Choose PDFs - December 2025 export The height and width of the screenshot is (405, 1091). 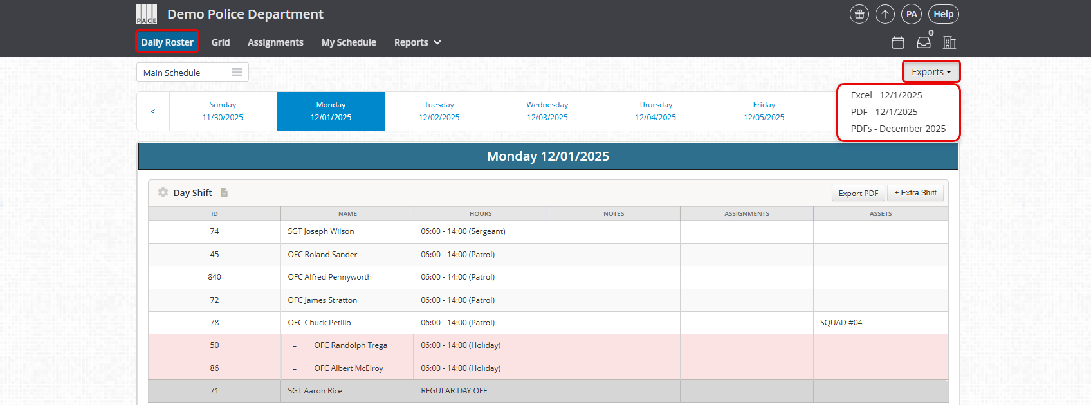[x=898, y=129]
